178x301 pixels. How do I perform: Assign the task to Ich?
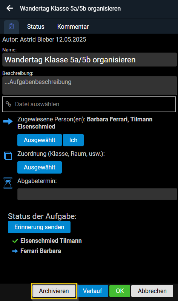tap(73, 140)
